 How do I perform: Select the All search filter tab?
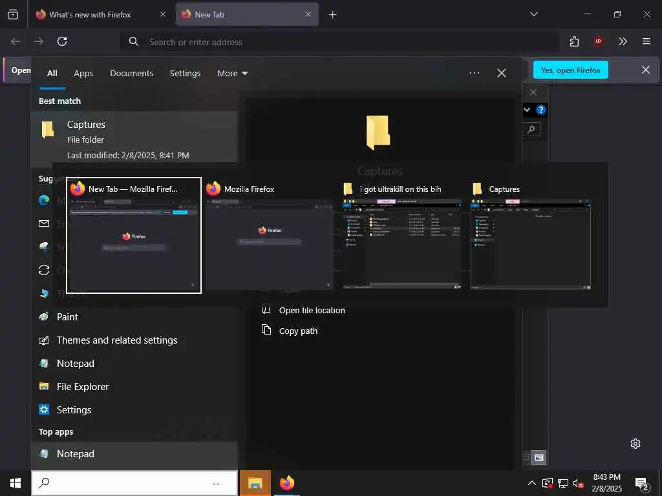(x=52, y=74)
